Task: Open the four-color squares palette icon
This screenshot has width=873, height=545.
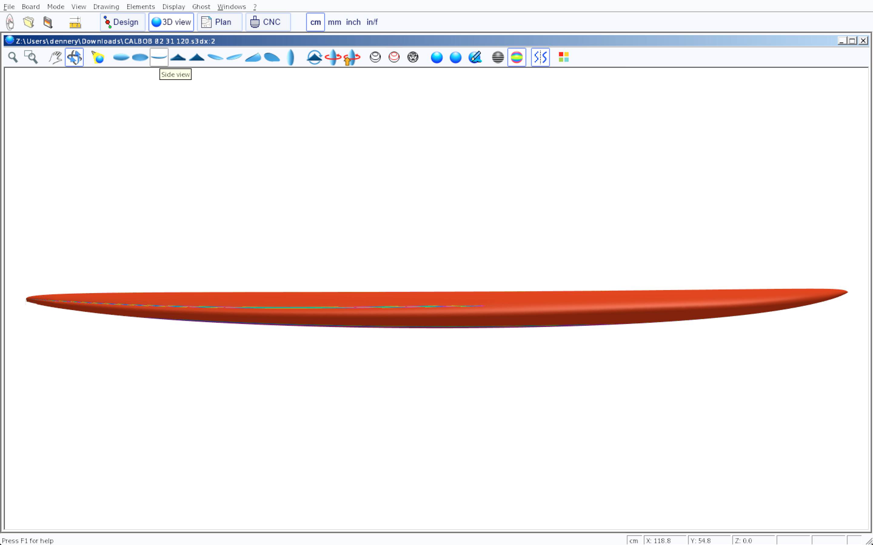Action: tap(564, 57)
